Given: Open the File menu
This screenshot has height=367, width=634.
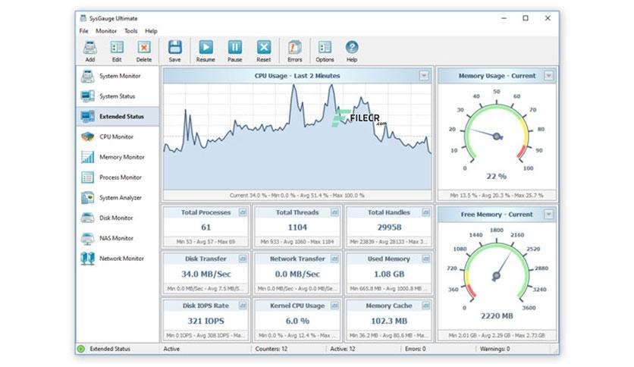Looking at the screenshot, I should (x=83, y=31).
